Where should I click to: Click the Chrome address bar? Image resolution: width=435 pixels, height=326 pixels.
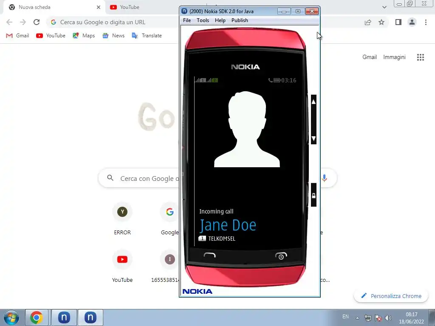pos(113,22)
